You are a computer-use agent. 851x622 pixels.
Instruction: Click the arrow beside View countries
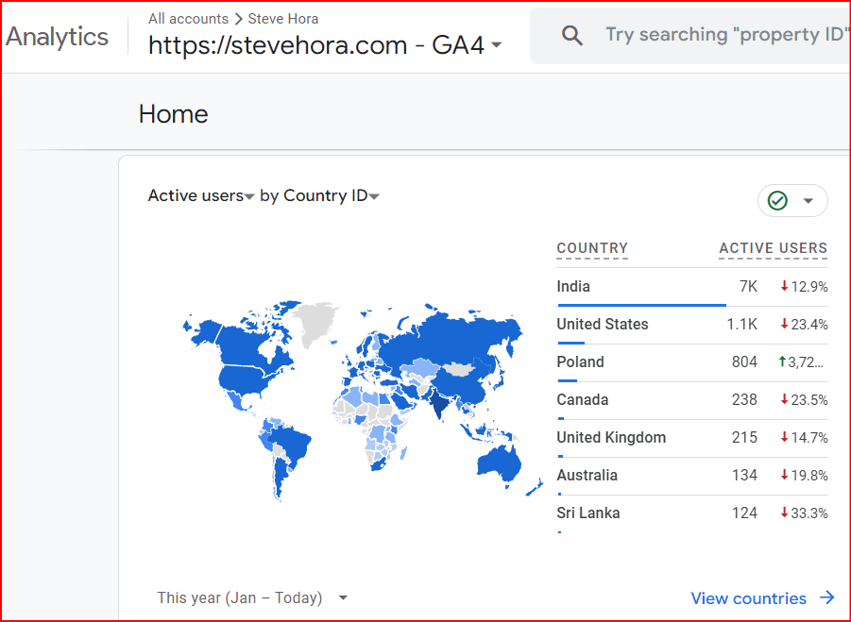(826, 597)
